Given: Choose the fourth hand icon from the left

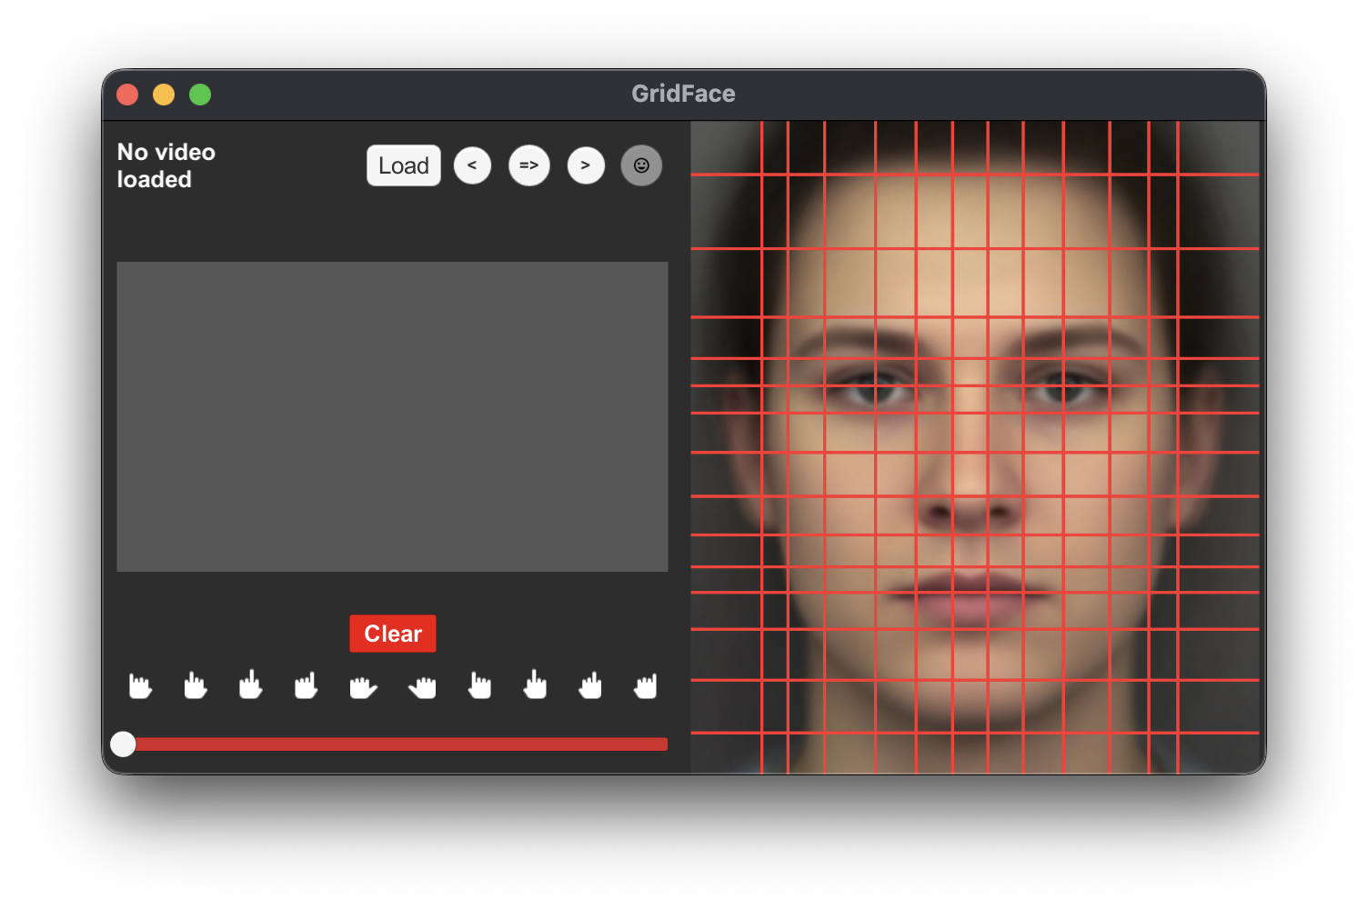Looking at the screenshot, I should click(307, 685).
